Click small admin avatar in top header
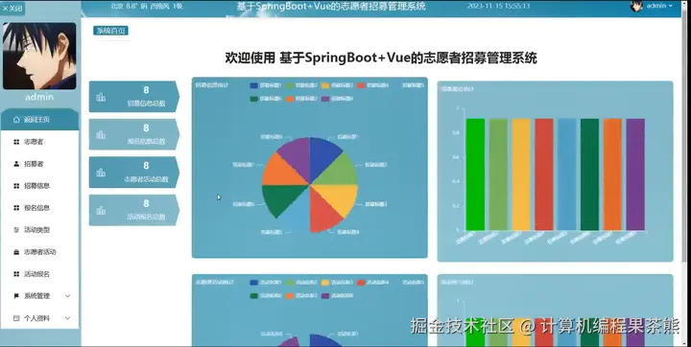691x347 pixels. (x=636, y=6)
